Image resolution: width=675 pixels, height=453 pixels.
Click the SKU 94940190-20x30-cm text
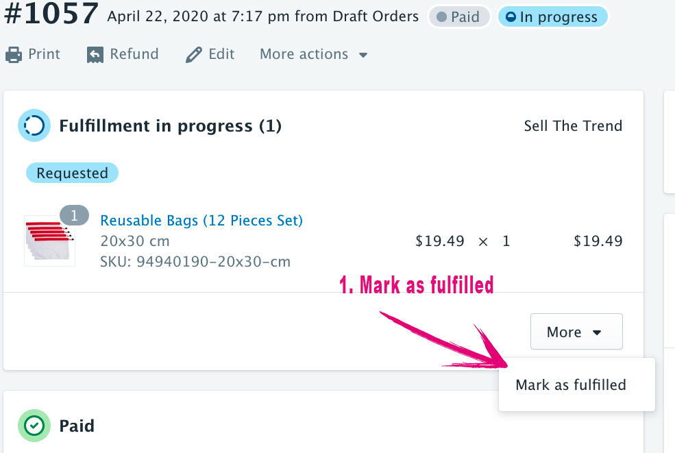click(x=195, y=262)
